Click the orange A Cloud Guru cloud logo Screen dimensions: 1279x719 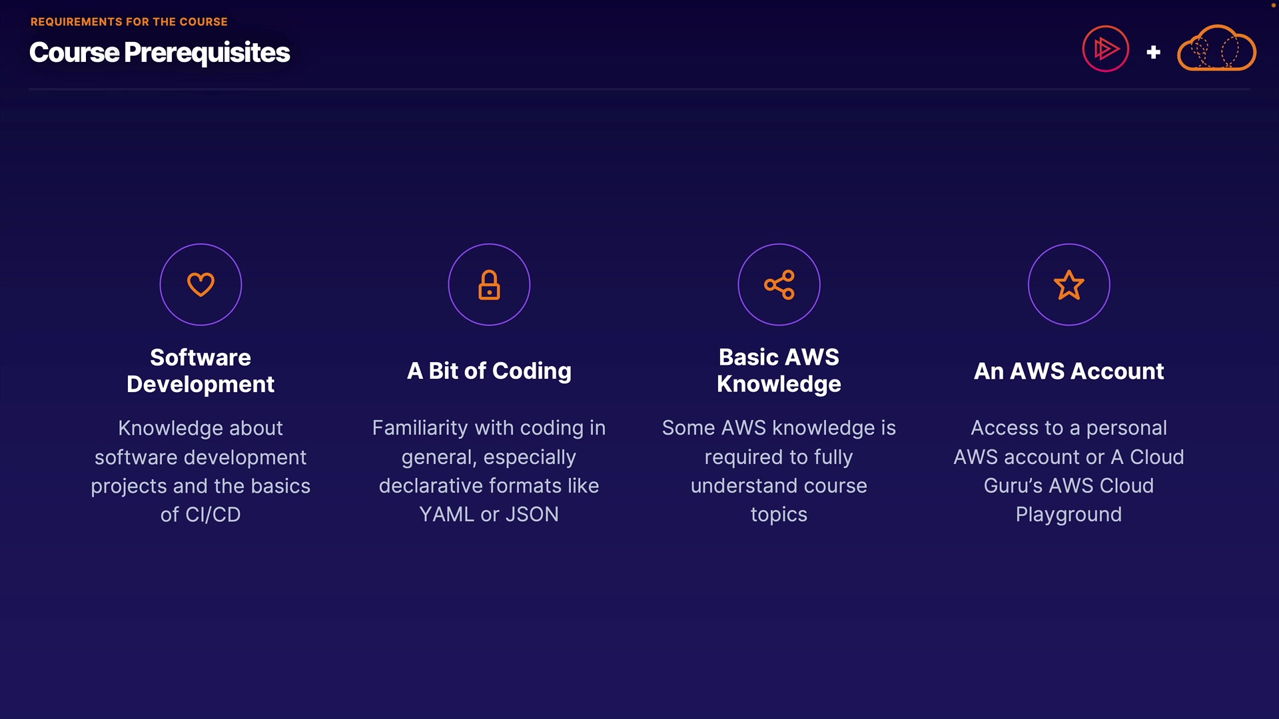1216,49
